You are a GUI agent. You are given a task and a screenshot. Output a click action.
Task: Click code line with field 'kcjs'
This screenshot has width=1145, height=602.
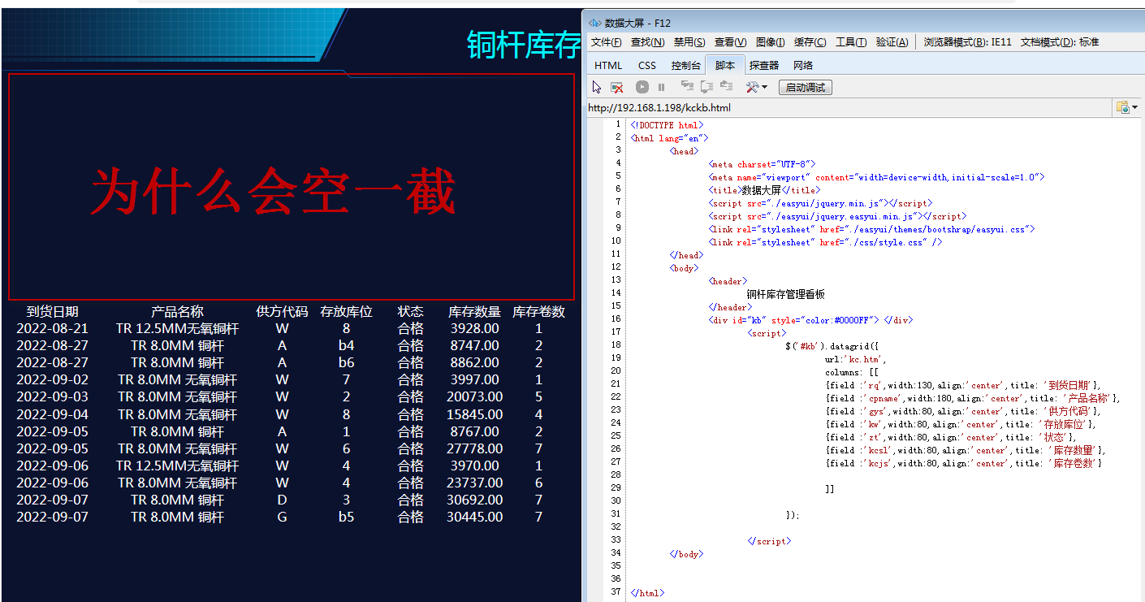pos(963,463)
